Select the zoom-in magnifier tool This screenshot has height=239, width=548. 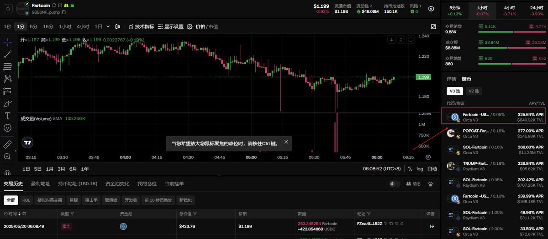(8, 157)
